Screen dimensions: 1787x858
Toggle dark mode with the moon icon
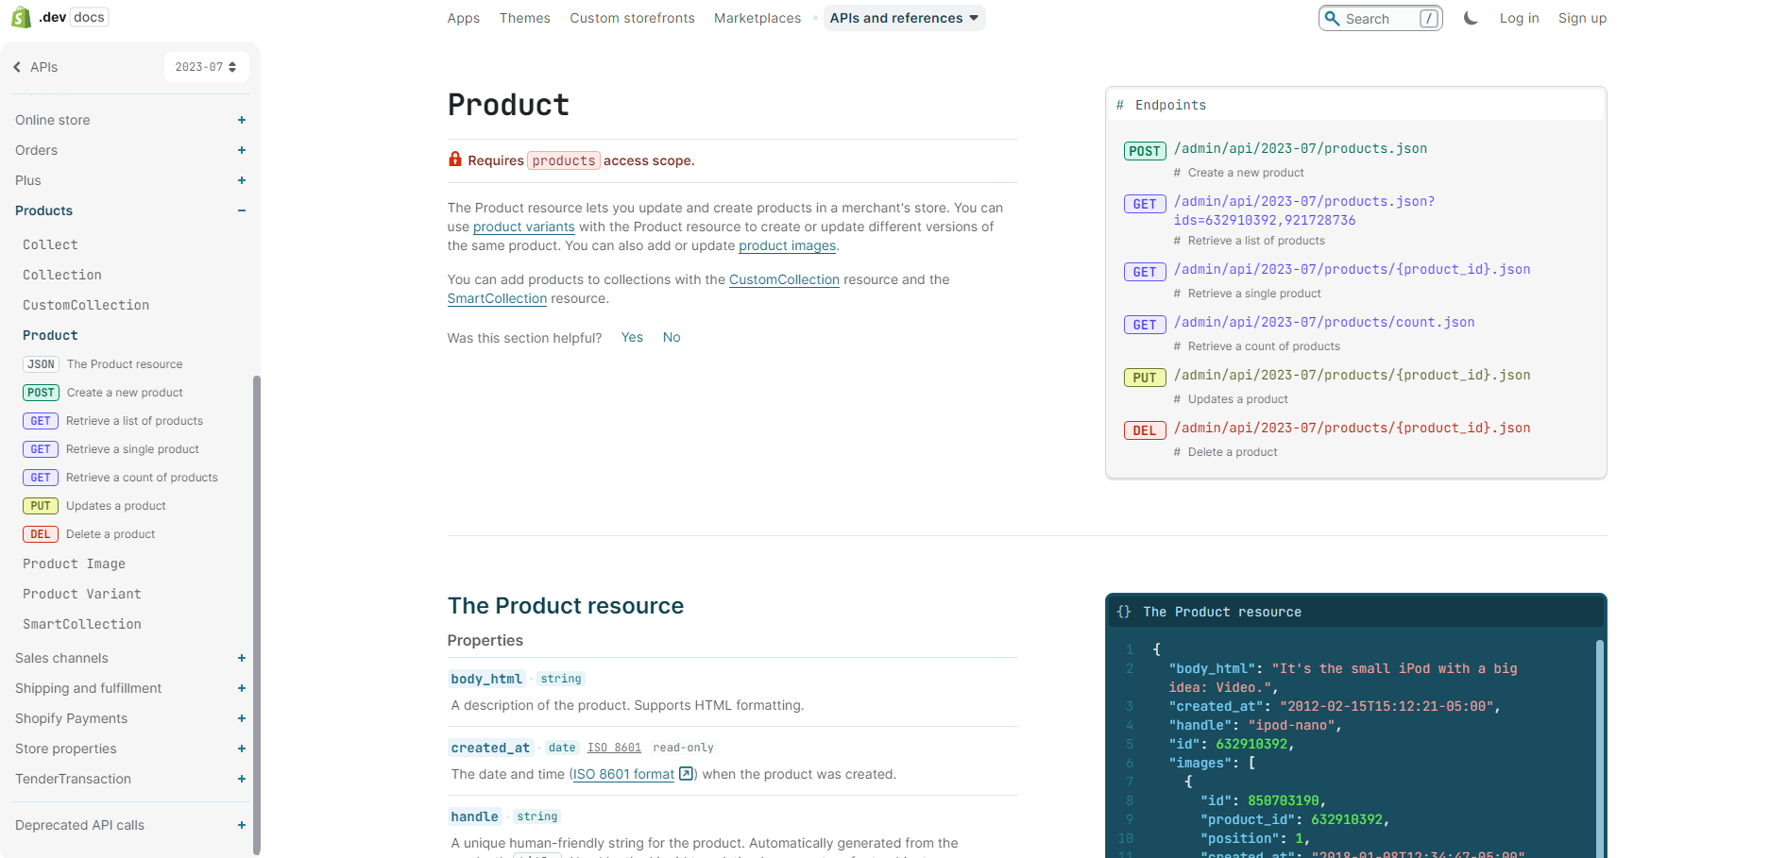1470,17
